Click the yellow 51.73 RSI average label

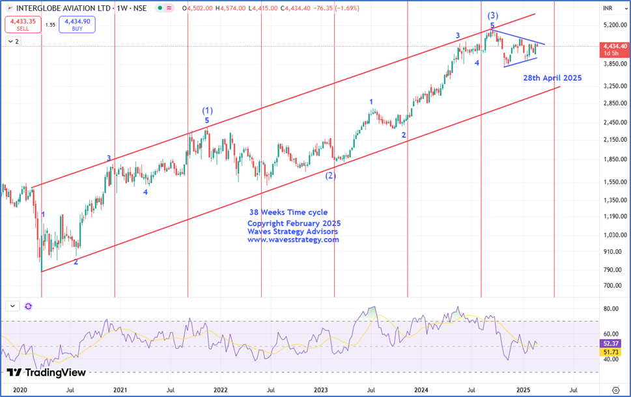pyautogui.click(x=611, y=352)
